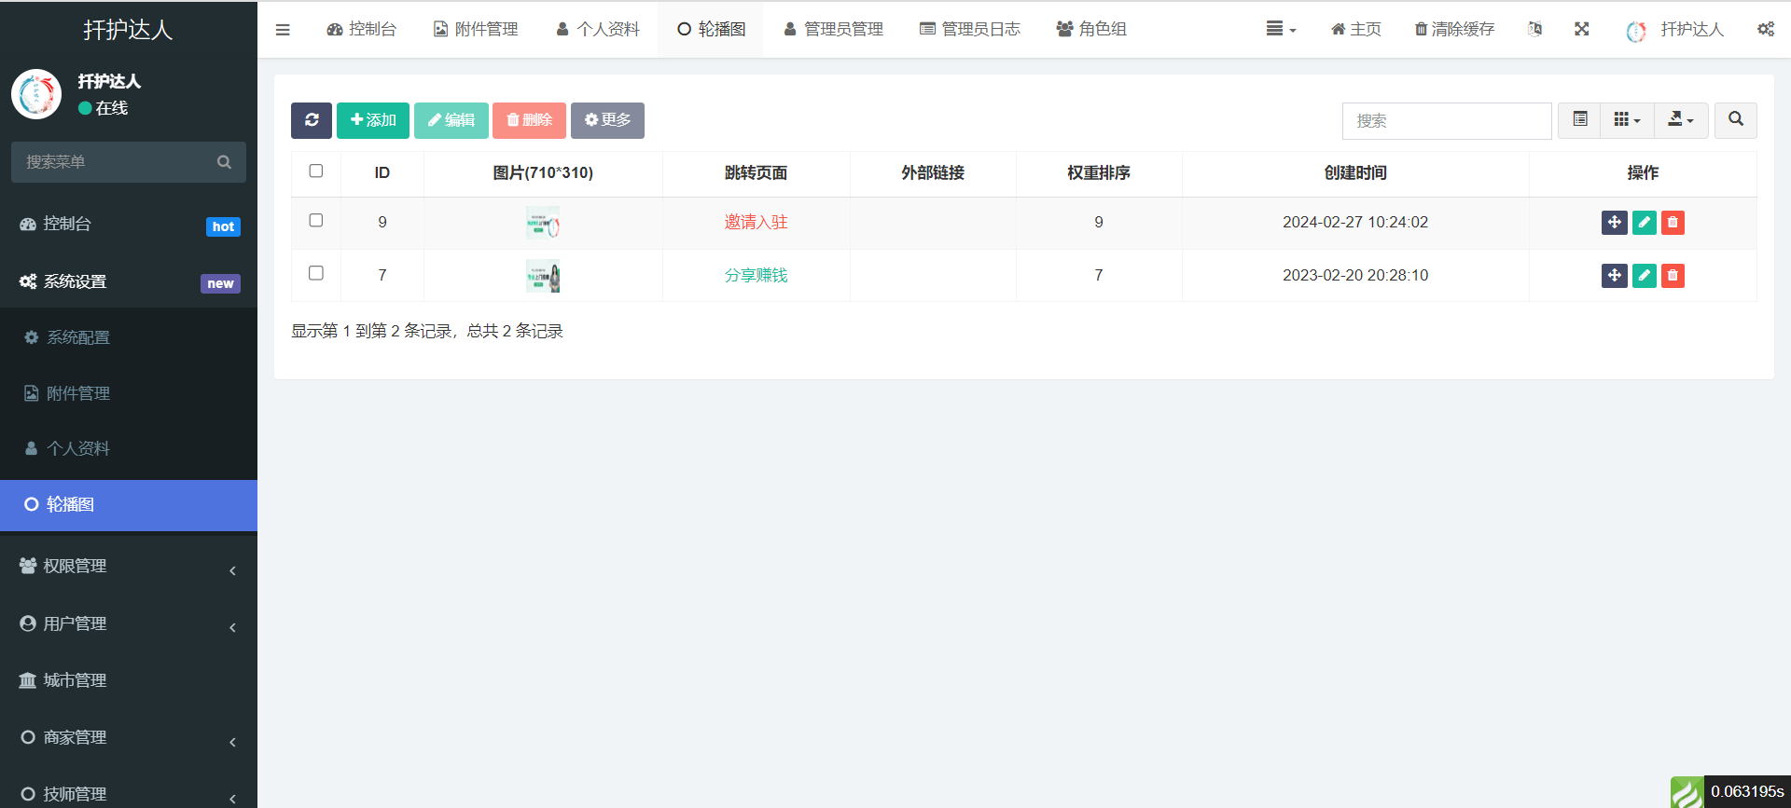Click the magnifier search button beside table tools
This screenshot has height=808, width=1791.
[1735, 120]
